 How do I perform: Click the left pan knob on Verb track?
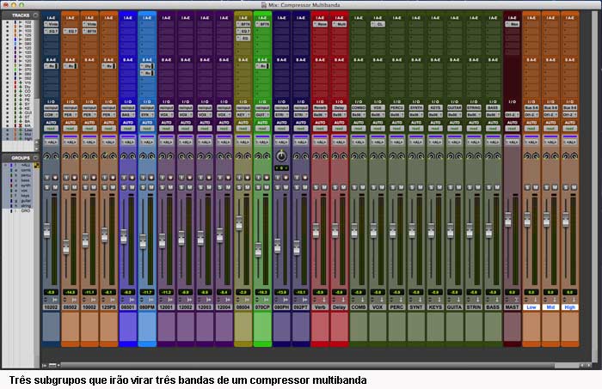[316, 156]
